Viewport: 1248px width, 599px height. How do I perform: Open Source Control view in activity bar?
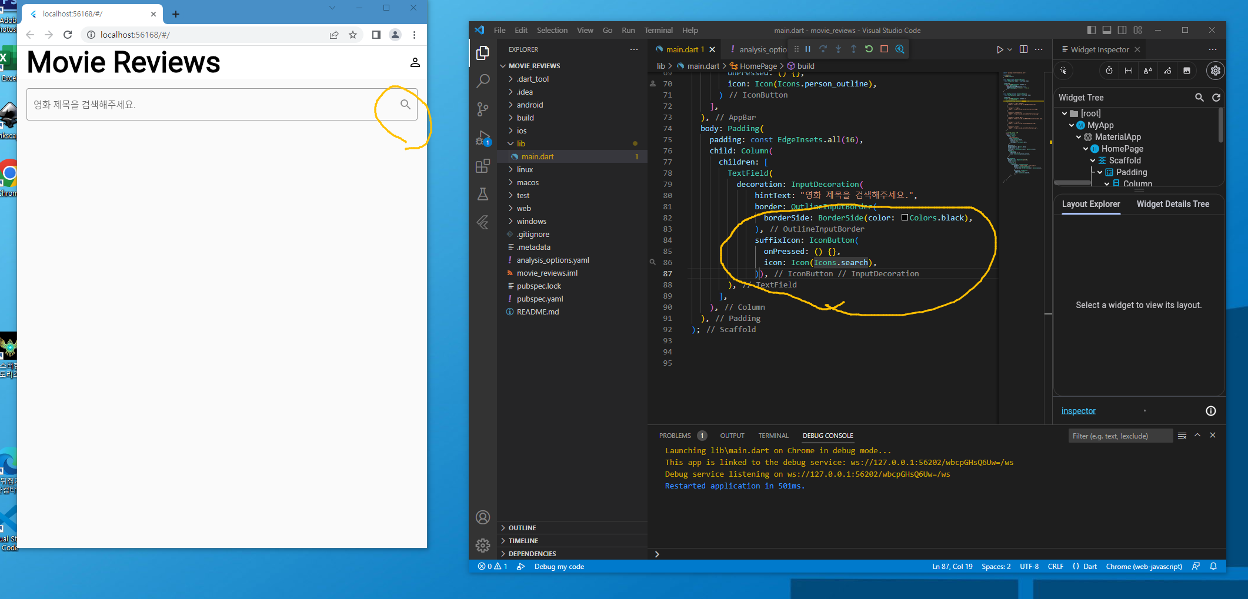click(483, 109)
